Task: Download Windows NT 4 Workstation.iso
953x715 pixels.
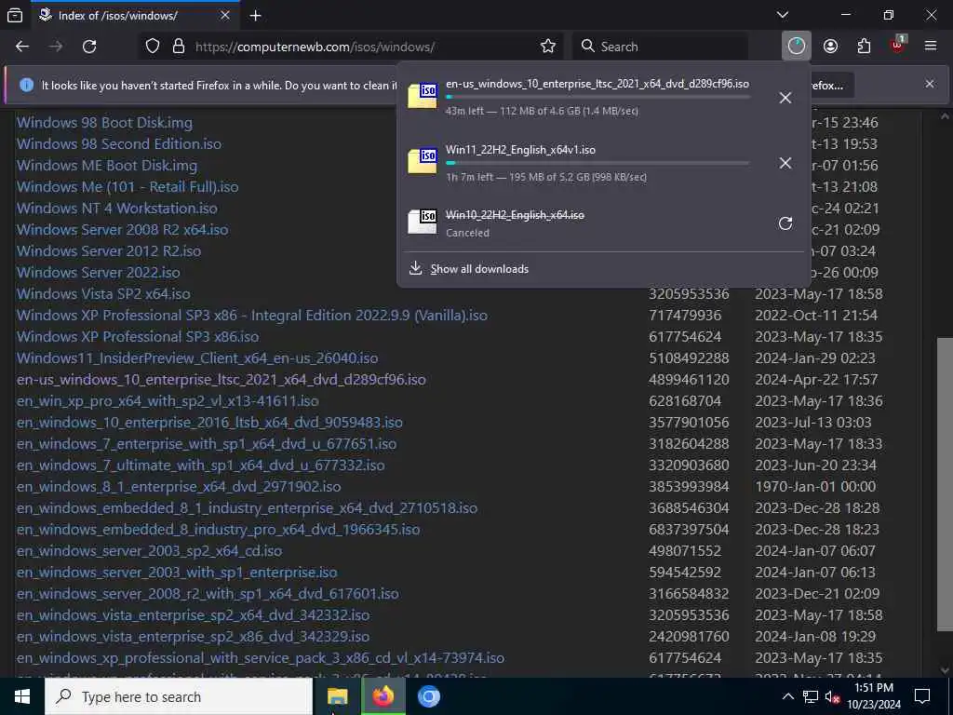Action: [x=116, y=208]
